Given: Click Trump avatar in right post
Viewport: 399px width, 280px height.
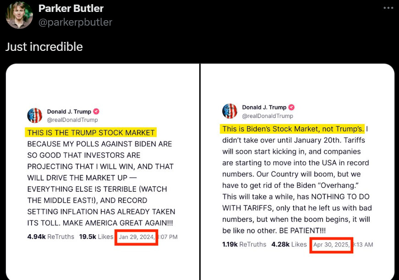Looking at the screenshot, I should pos(230,111).
